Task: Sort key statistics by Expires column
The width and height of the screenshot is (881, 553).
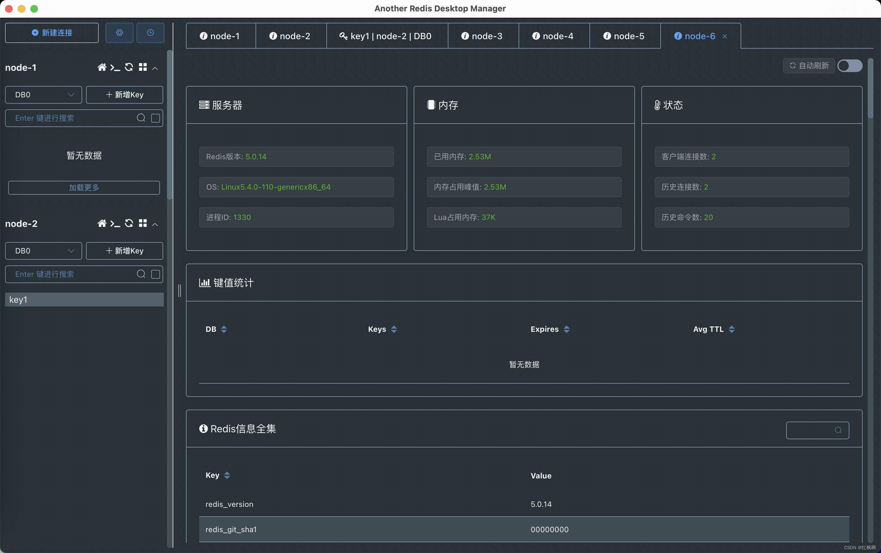Action: (566, 329)
